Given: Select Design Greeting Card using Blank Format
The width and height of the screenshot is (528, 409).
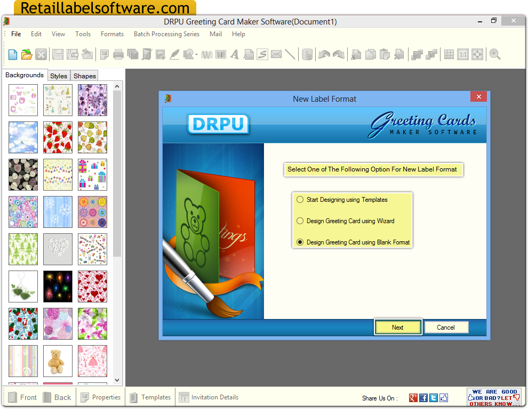Looking at the screenshot, I should click(353, 242).
